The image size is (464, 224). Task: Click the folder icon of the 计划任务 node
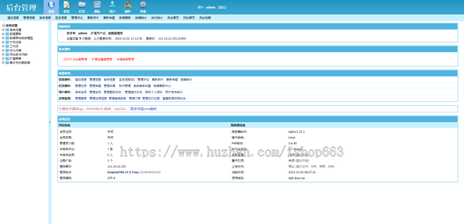(7, 42)
